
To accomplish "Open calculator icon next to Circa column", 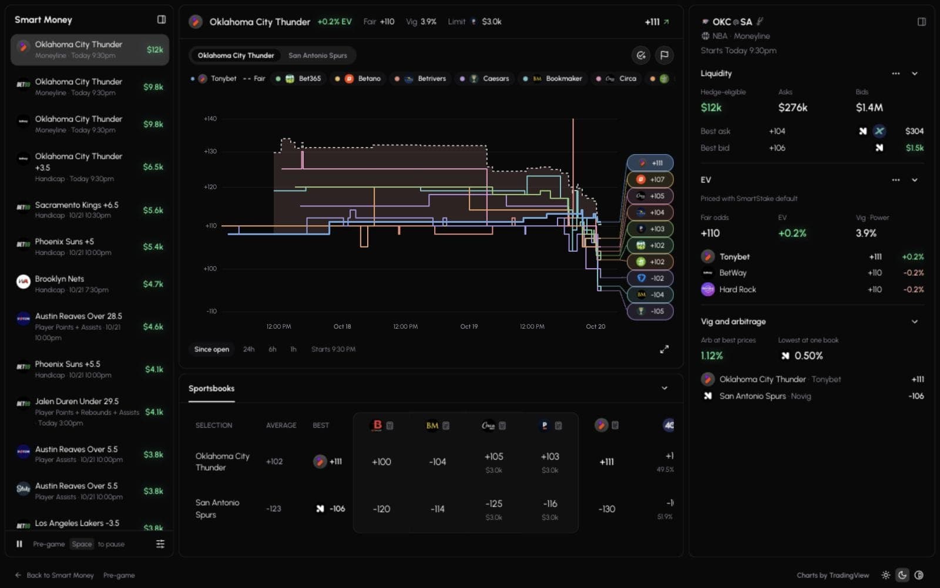I will coord(502,426).
